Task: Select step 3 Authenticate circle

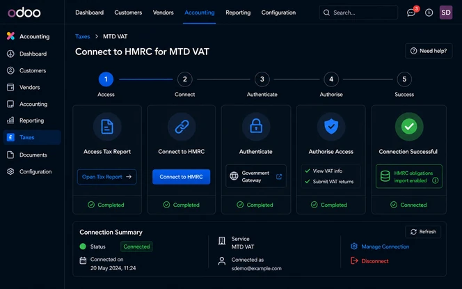Action: 262,79
